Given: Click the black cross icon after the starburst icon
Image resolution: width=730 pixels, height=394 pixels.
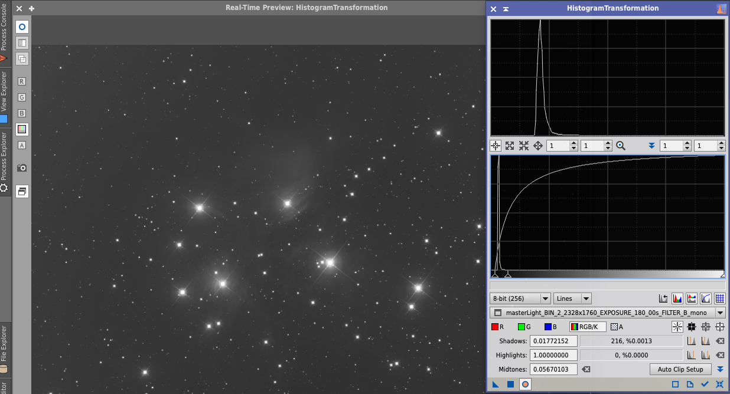Looking at the screenshot, I should 692,327.
